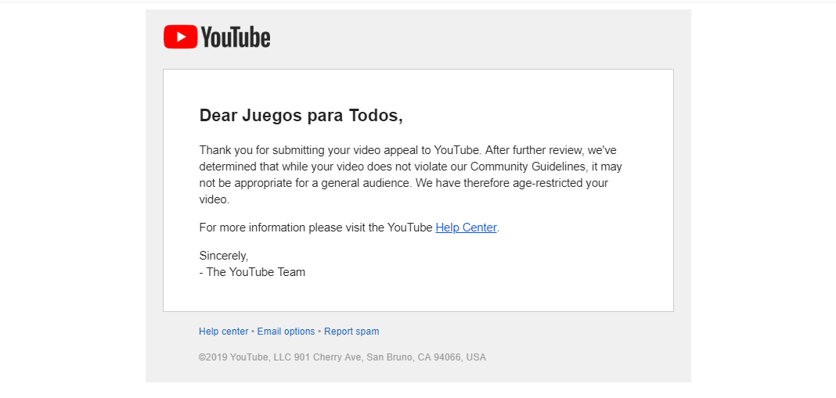Screen dimensions: 836x398
Task: Open the Help center footer link
Action: 223,332
